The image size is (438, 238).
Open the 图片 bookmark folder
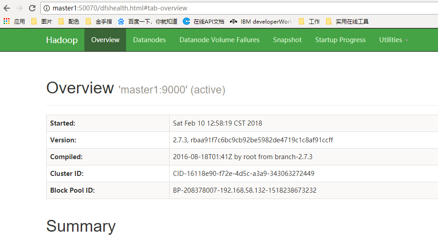42,21
